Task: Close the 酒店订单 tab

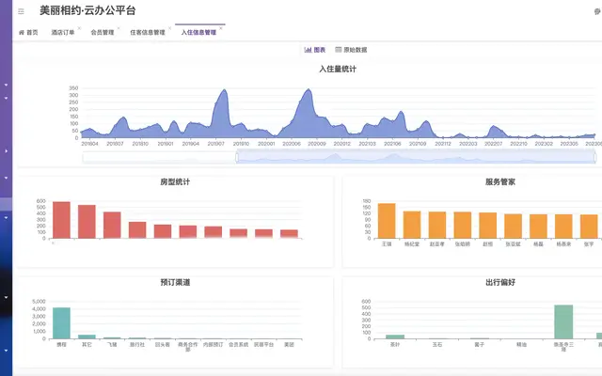Action: pyautogui.click(x=79, y=28)
